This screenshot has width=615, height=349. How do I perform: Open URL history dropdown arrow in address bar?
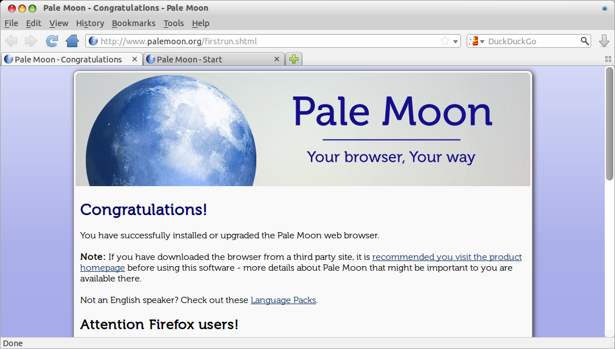pyautogui.click(x=455, y=41)
